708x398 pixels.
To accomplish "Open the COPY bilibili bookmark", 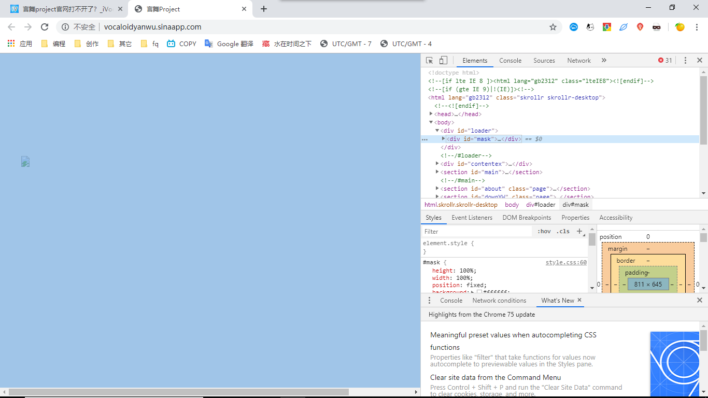I will tap(181, 44).
